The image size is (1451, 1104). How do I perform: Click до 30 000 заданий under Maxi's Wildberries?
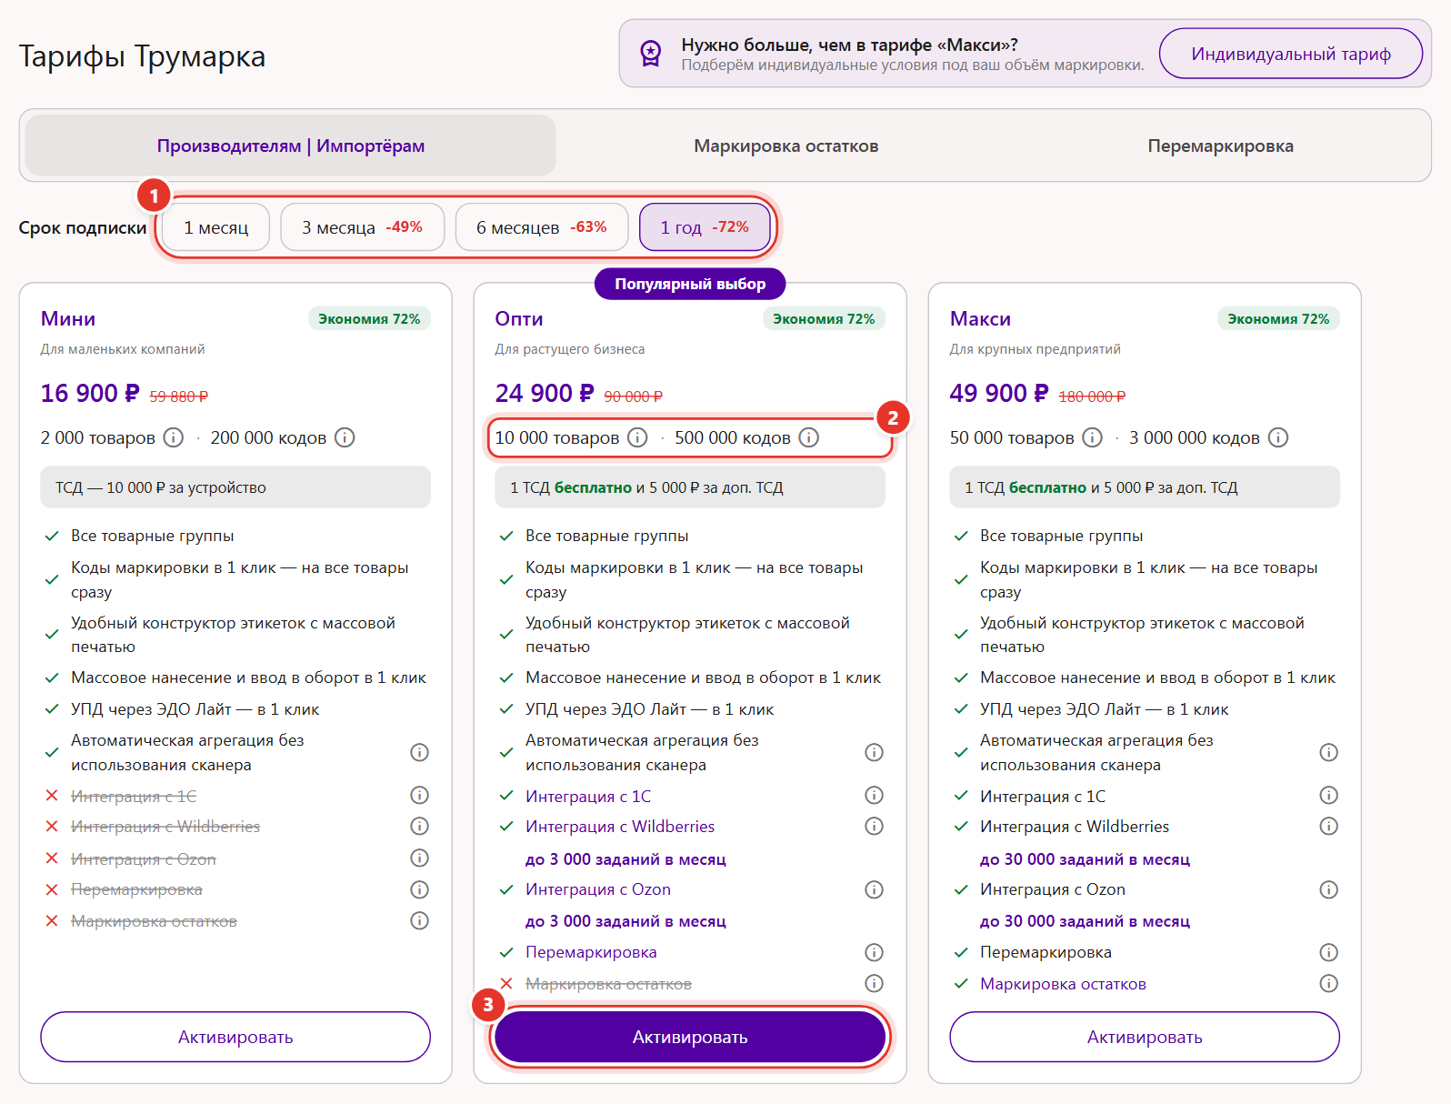click(1085, 859)
